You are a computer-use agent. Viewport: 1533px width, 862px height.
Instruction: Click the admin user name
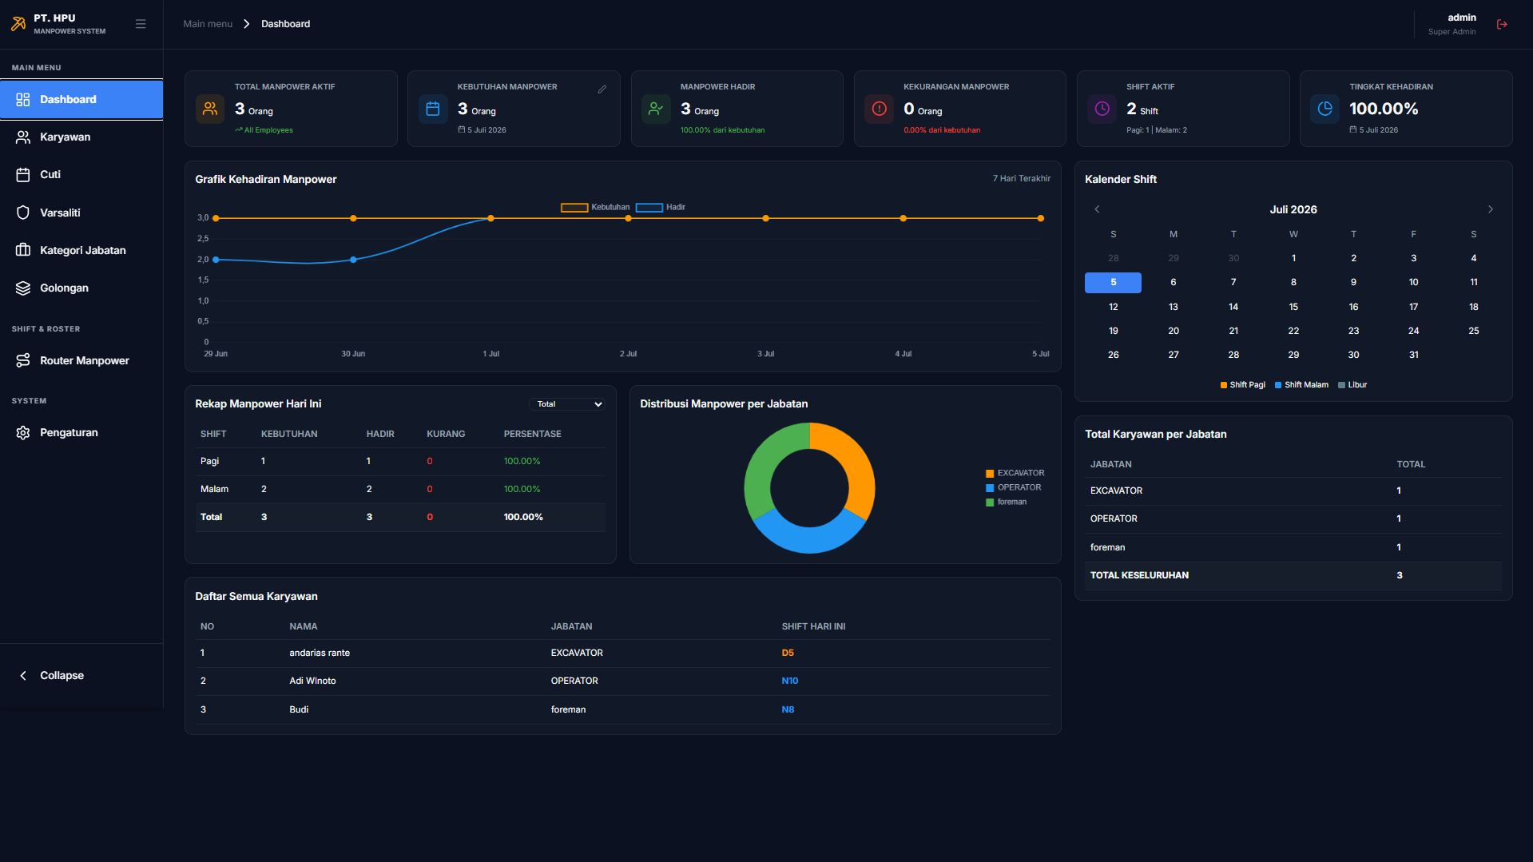point(1461,18)
